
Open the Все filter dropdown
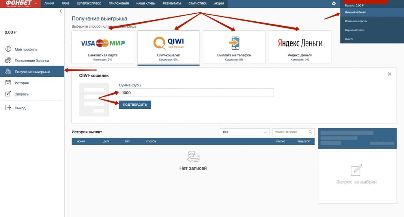pos(245,132)
